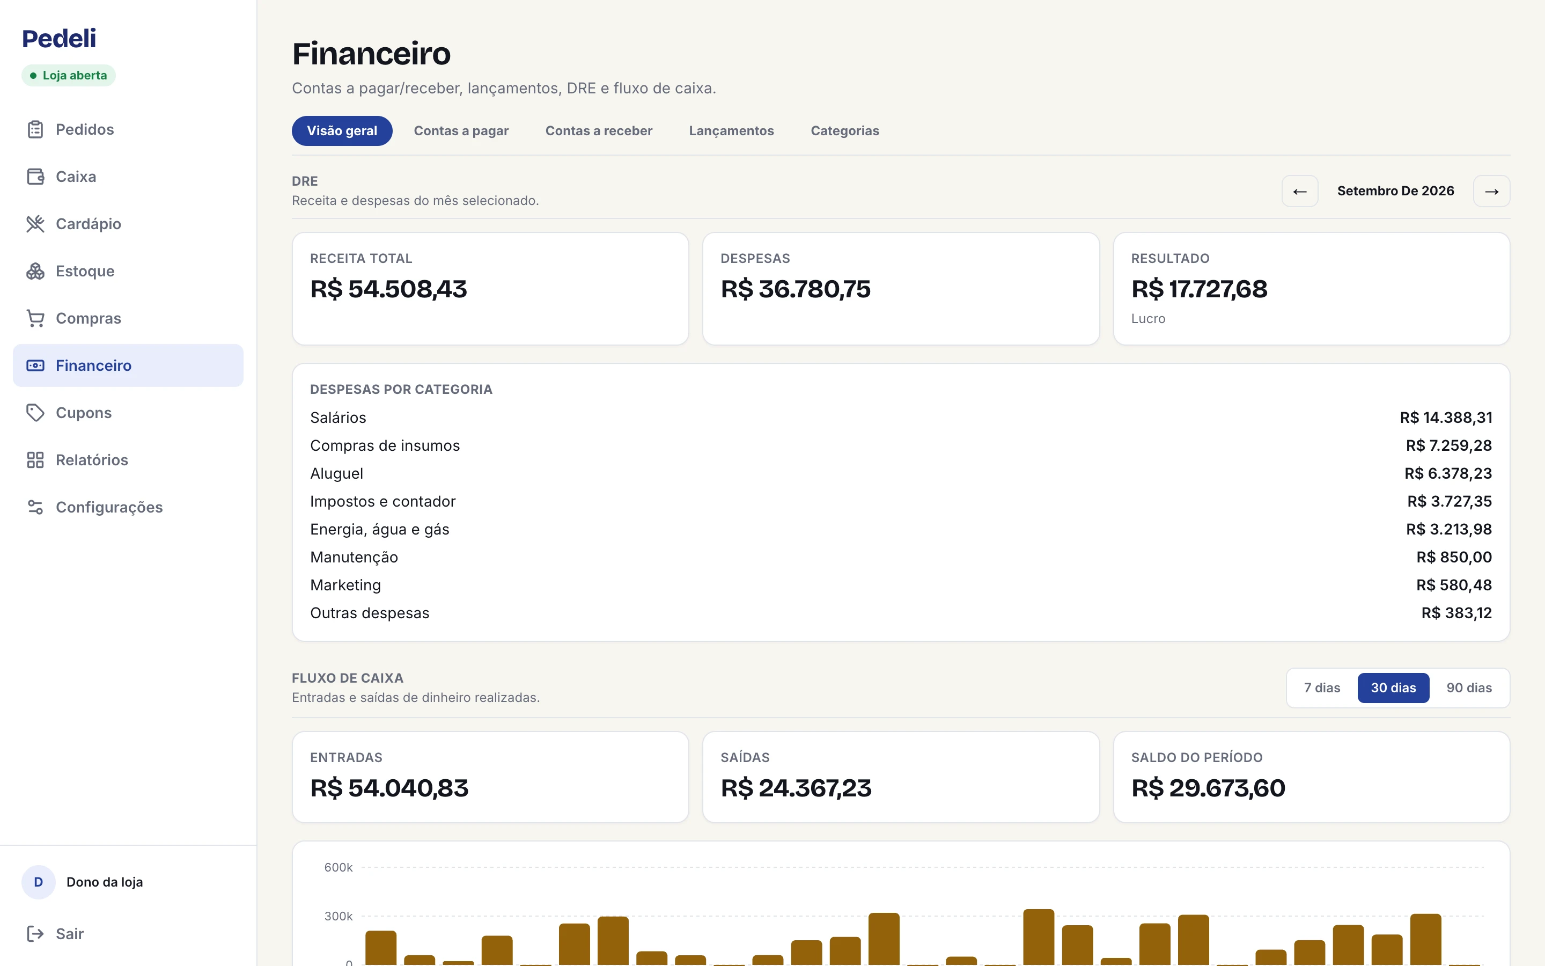Go to previous month with left arrow
Image resolution: width=1545 pixels, height=966 pixels.
(1300, 191)
